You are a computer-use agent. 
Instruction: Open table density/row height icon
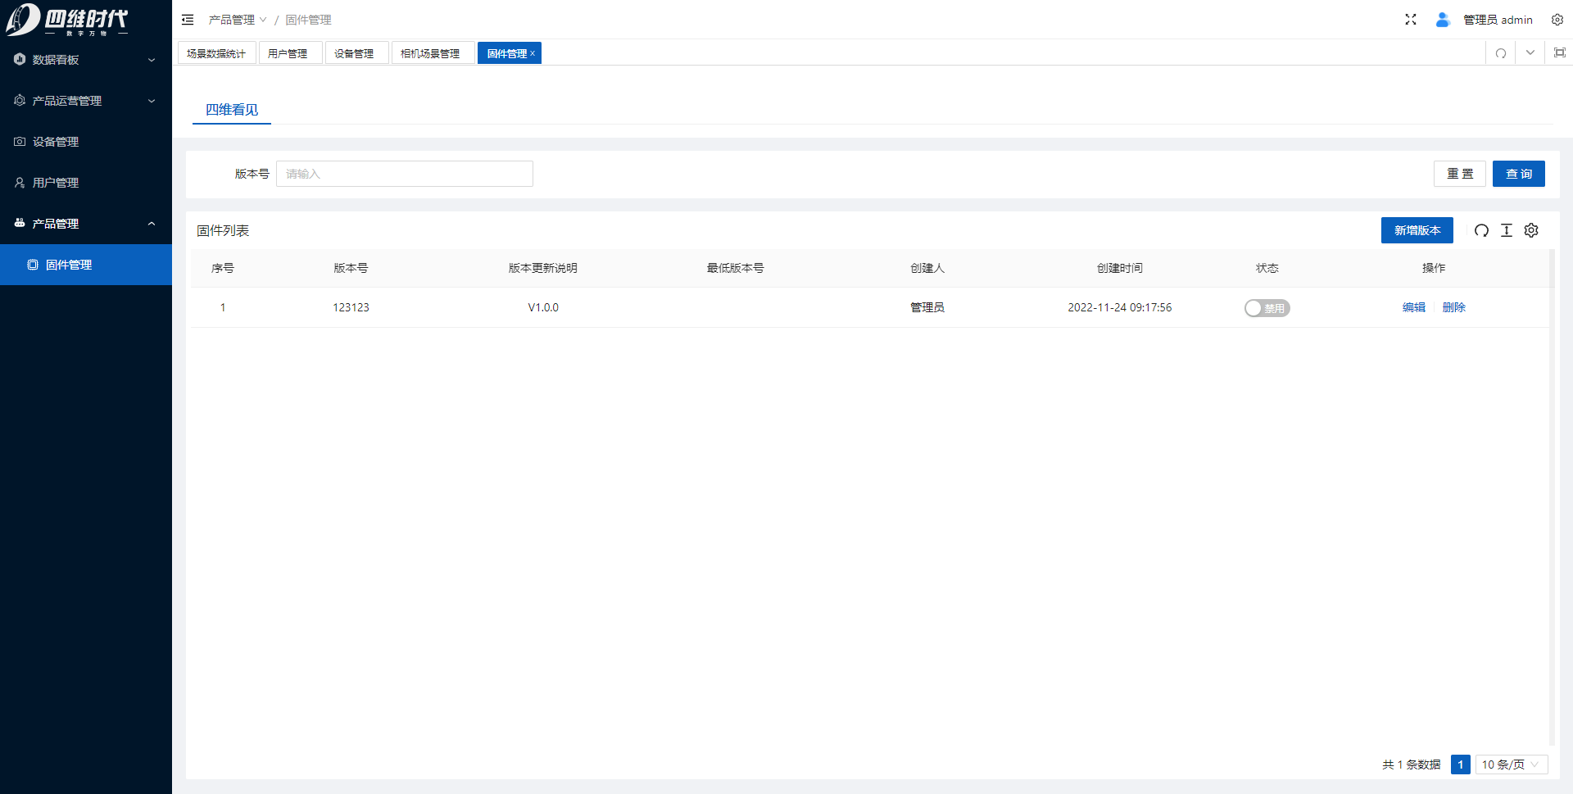coord(1507,230)
